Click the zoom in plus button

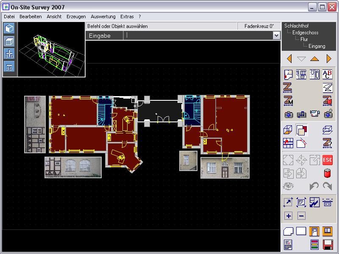289,216
